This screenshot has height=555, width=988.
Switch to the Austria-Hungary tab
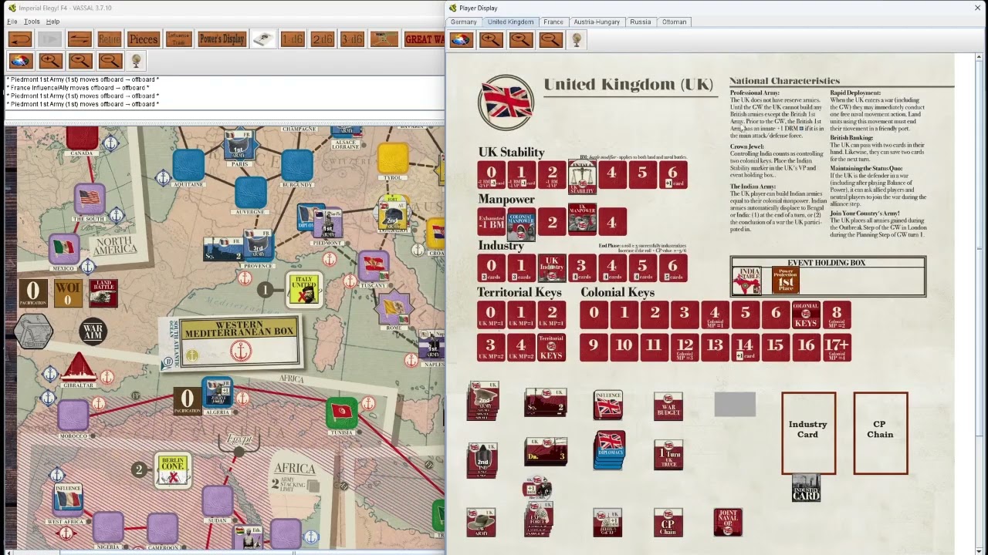597,22
